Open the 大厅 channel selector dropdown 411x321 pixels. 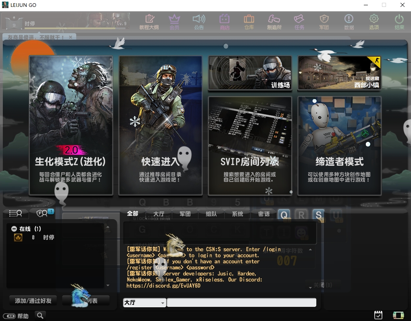[x=144, y=302]
